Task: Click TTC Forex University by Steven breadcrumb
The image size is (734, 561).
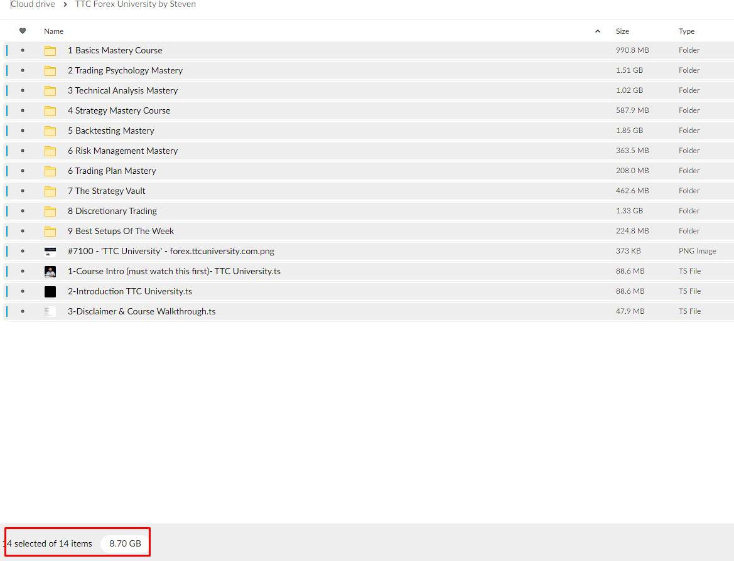Action: pos(135,4)
